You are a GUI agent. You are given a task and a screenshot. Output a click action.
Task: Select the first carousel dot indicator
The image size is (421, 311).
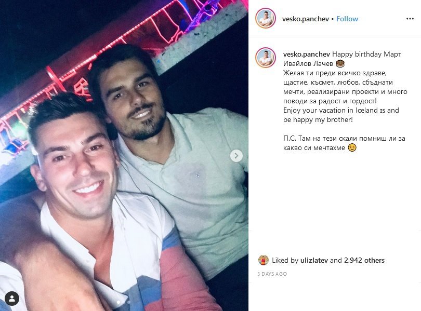[119, 302]
